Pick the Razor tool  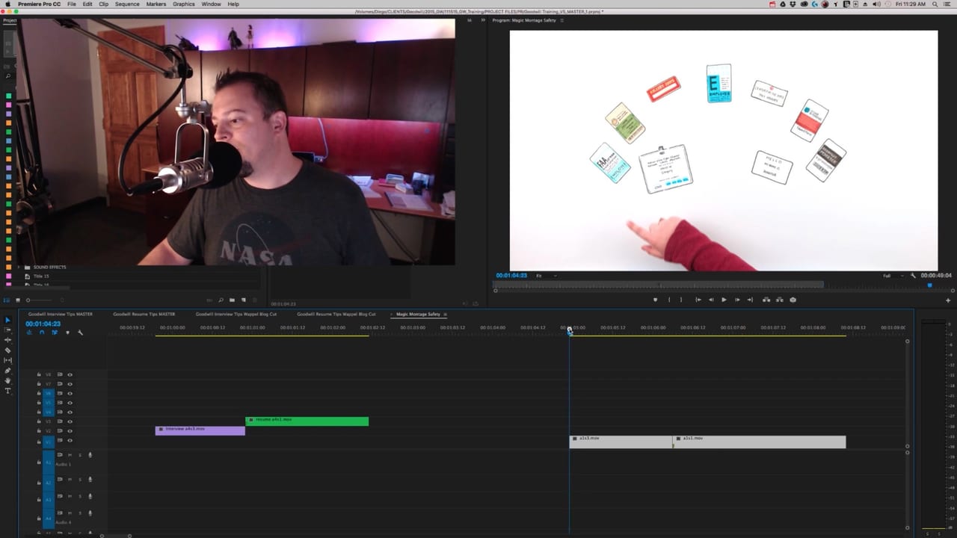tap(8, 350)
